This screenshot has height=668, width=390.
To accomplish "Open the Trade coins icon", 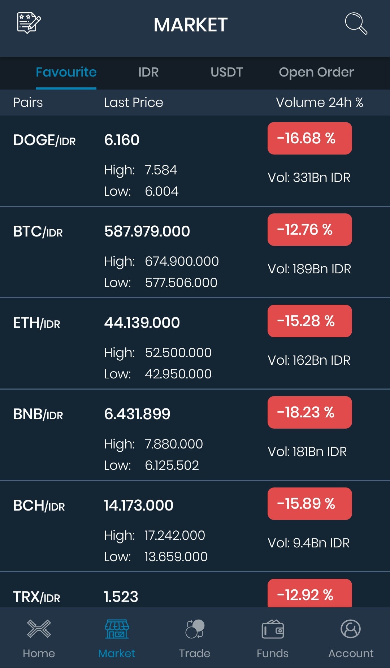I will click(195, 629).
